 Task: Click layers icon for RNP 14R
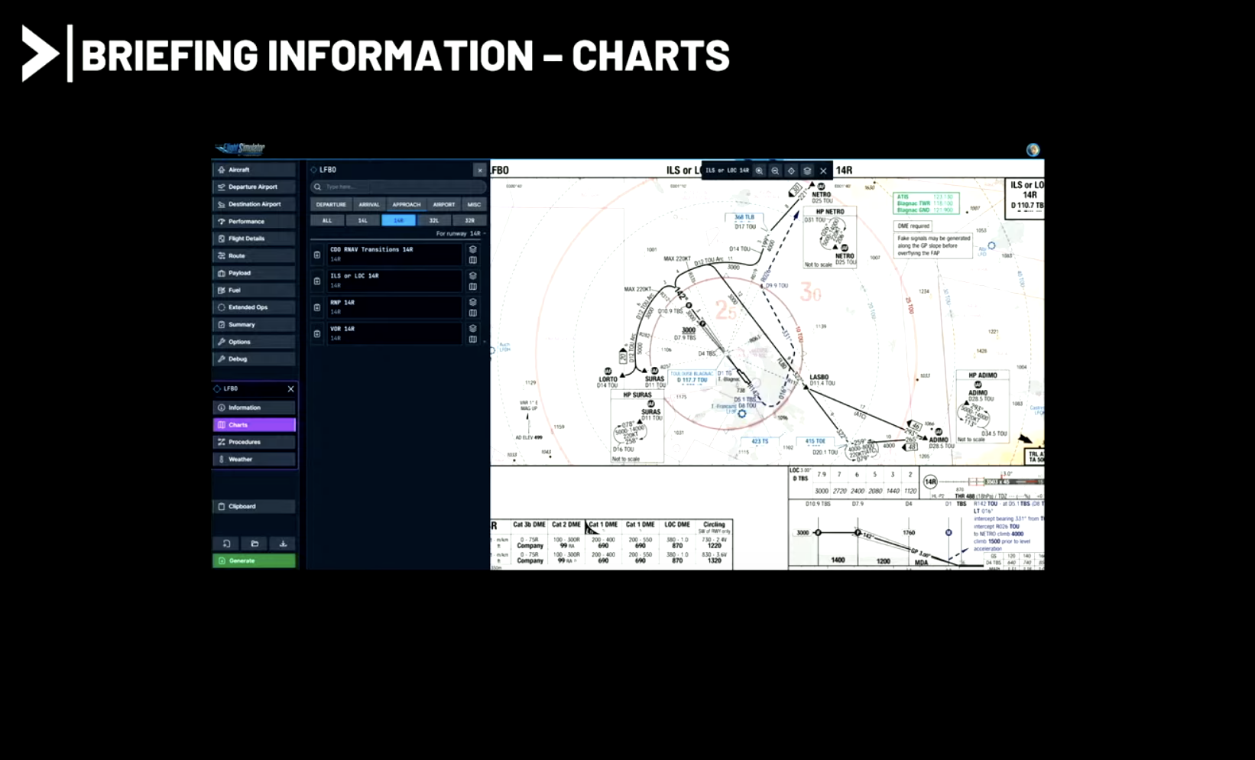click(472, 302)
